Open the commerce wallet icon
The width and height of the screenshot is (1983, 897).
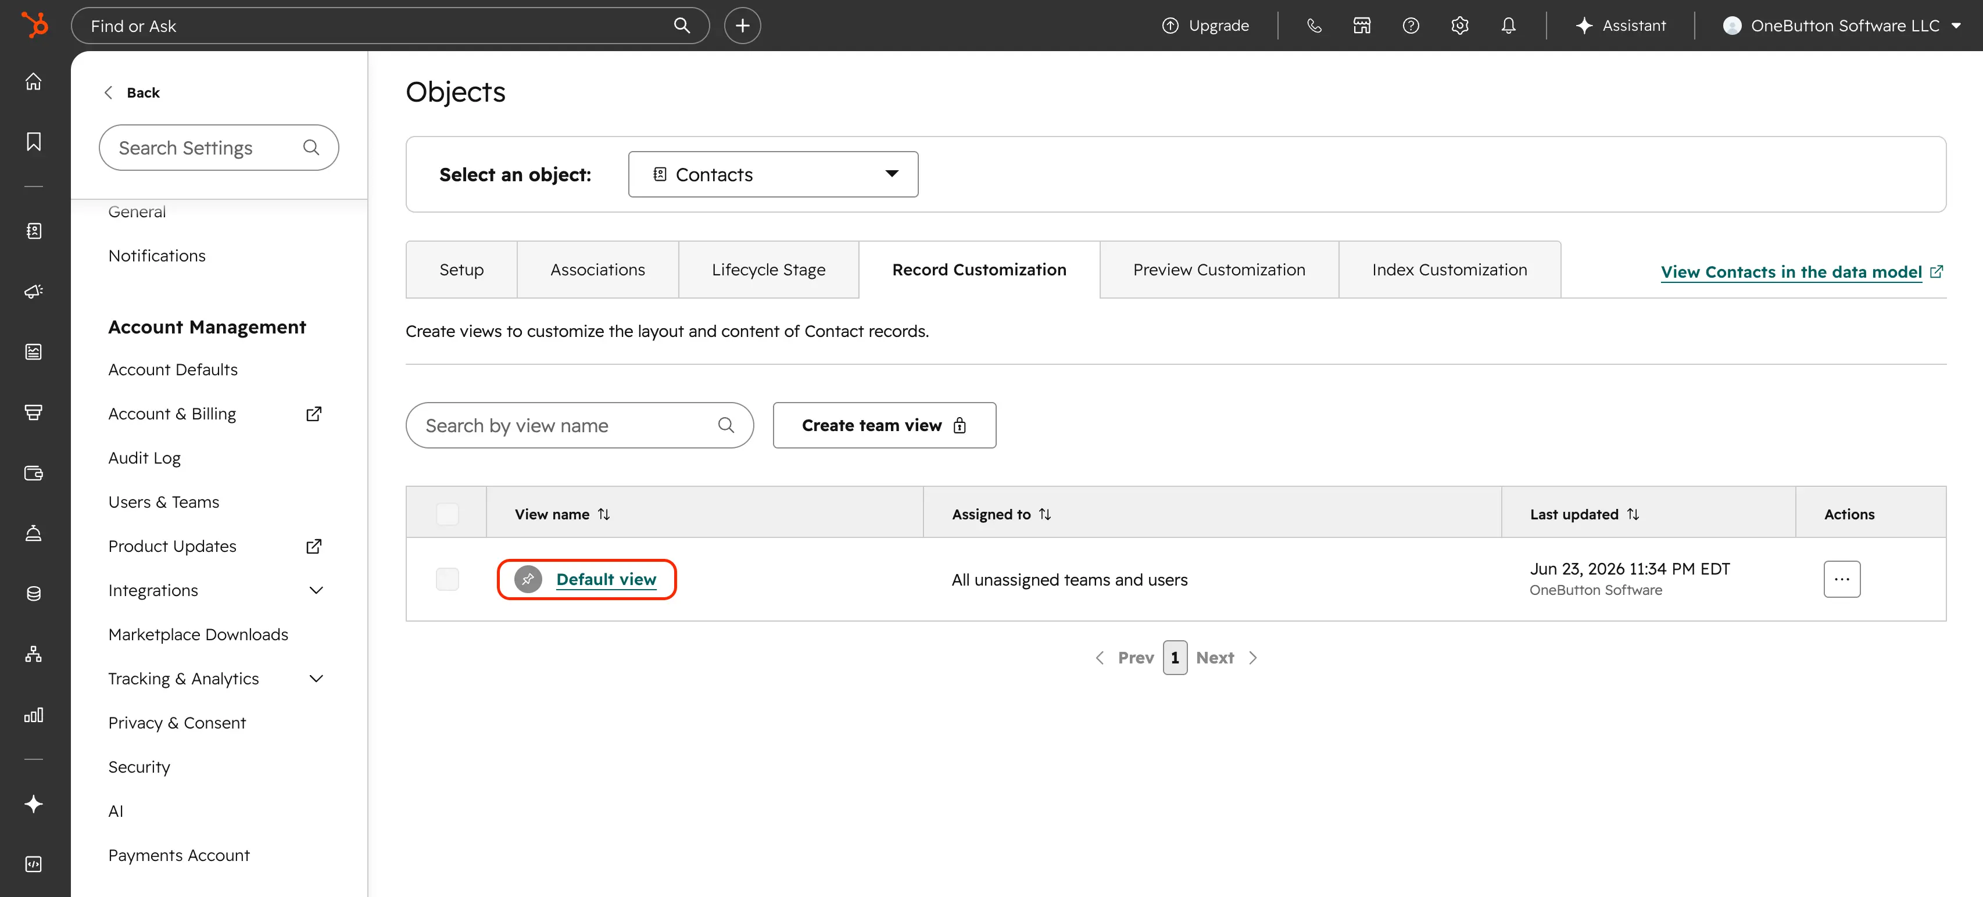tap(34, 473)
